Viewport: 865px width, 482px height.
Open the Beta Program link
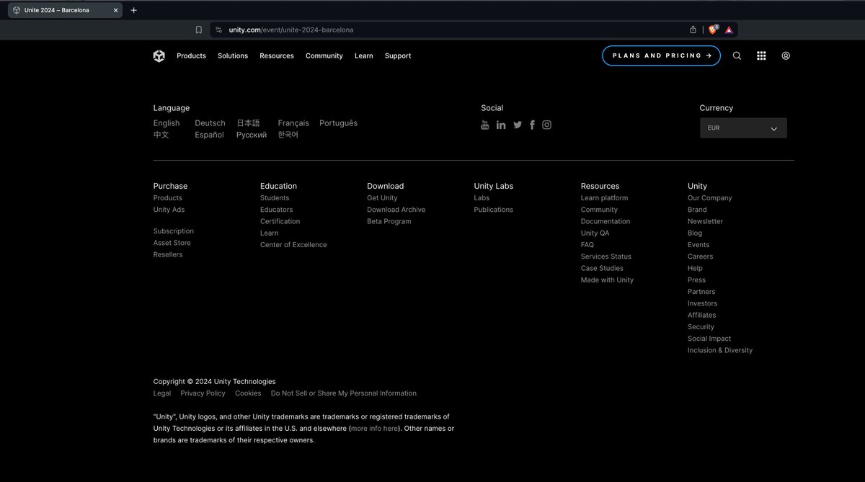[x=389, y=221]
